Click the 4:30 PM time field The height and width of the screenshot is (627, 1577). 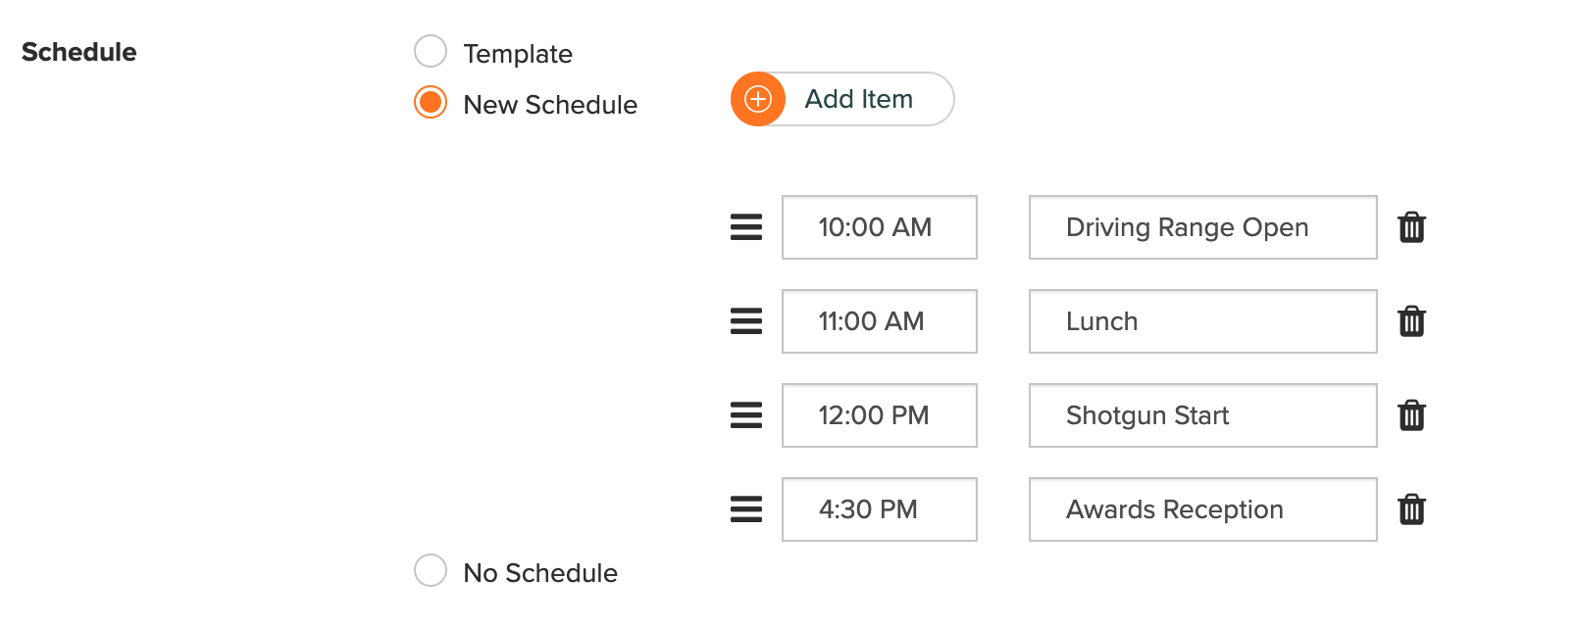[880, 509]
